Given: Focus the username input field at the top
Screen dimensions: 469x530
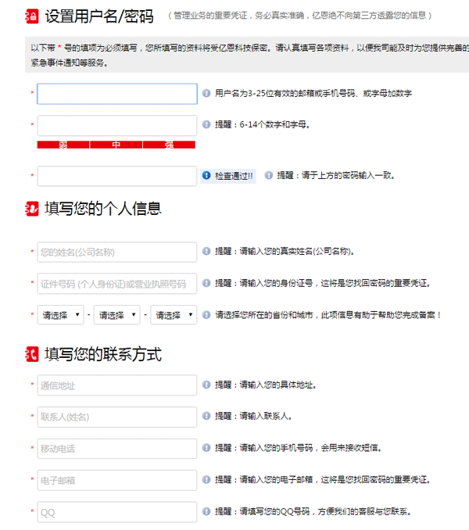Looking at the screenshot, I should [117, 94].
